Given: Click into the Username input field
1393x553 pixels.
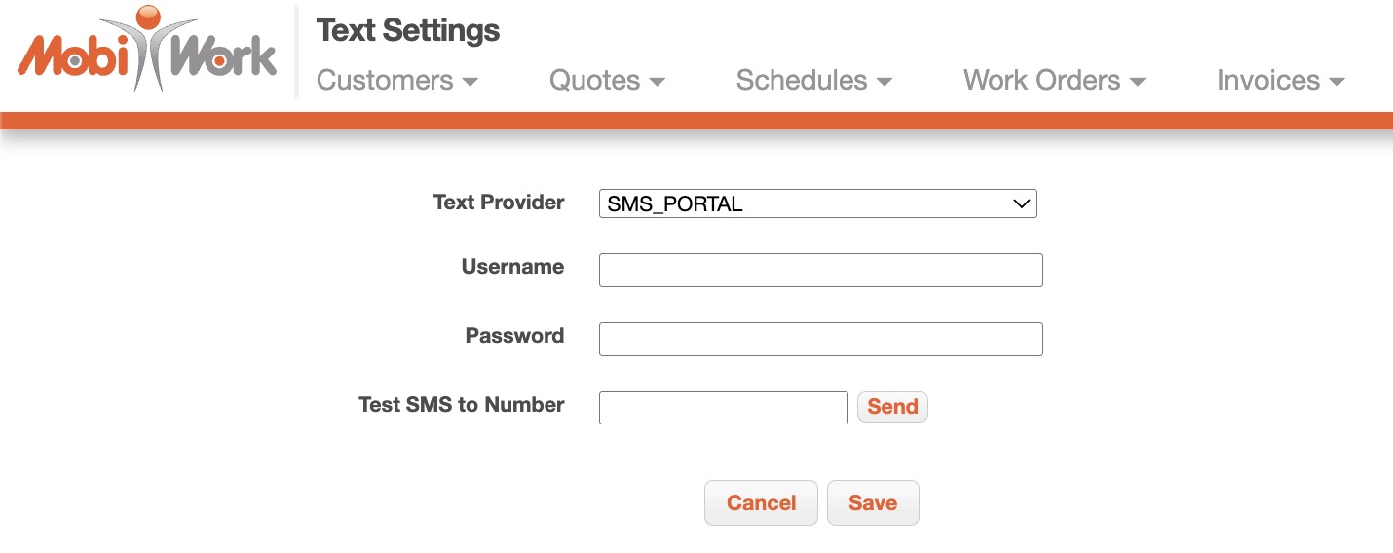Looking at the screenshot, I should coord(820,271).
